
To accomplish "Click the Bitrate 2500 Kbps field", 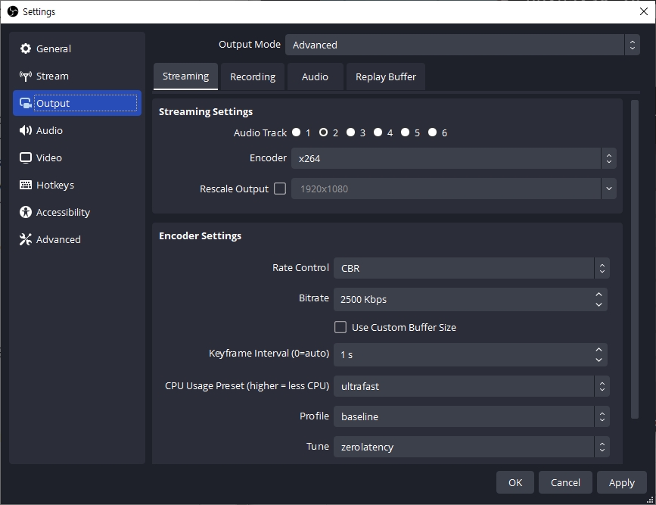I will coord(463,299).
